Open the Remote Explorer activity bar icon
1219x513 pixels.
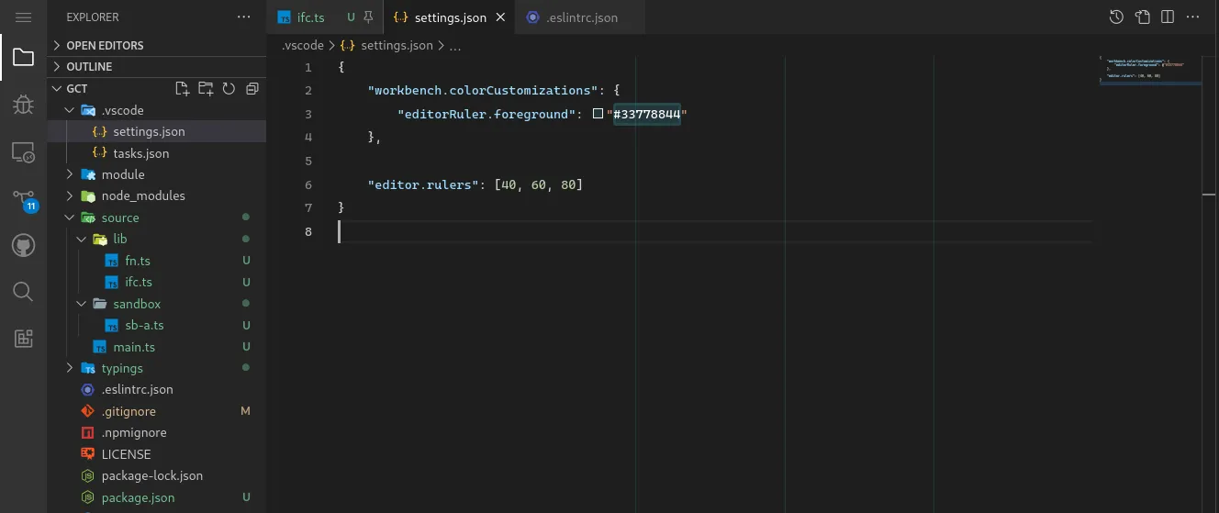click(23, 151)
